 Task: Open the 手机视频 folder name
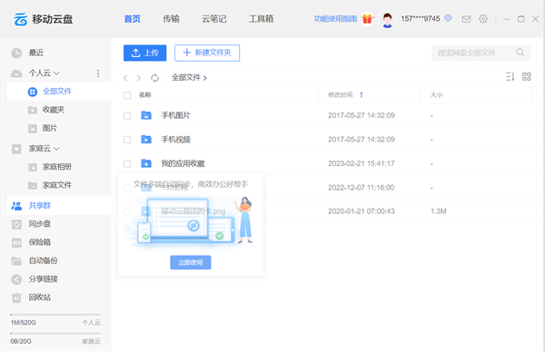175,140
